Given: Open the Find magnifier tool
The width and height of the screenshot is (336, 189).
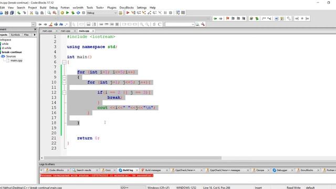Looking at the screenshot, I should coord(49,13).
